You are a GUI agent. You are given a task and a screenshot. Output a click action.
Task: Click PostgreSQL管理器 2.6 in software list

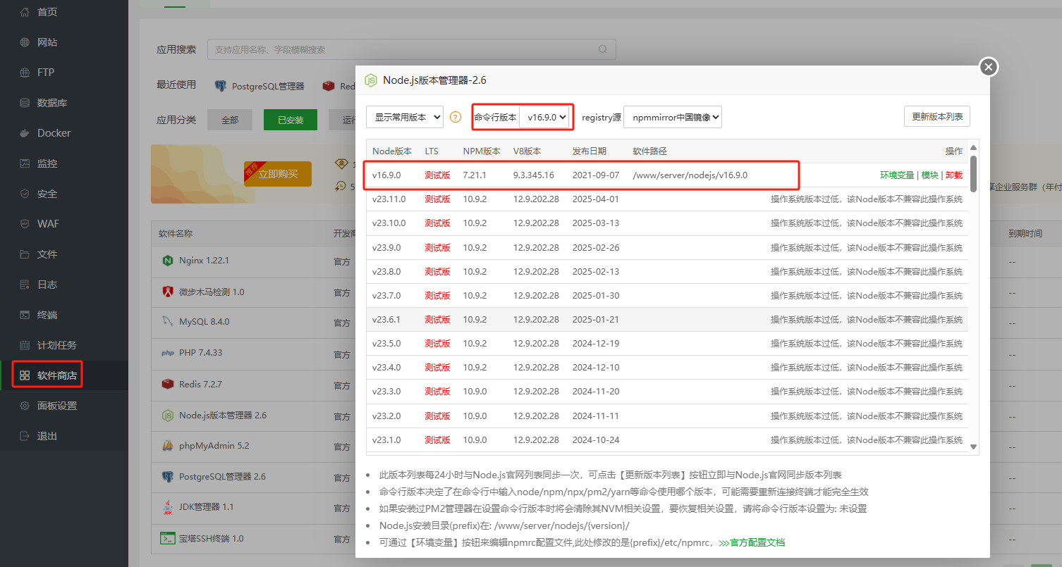(222, 476)
